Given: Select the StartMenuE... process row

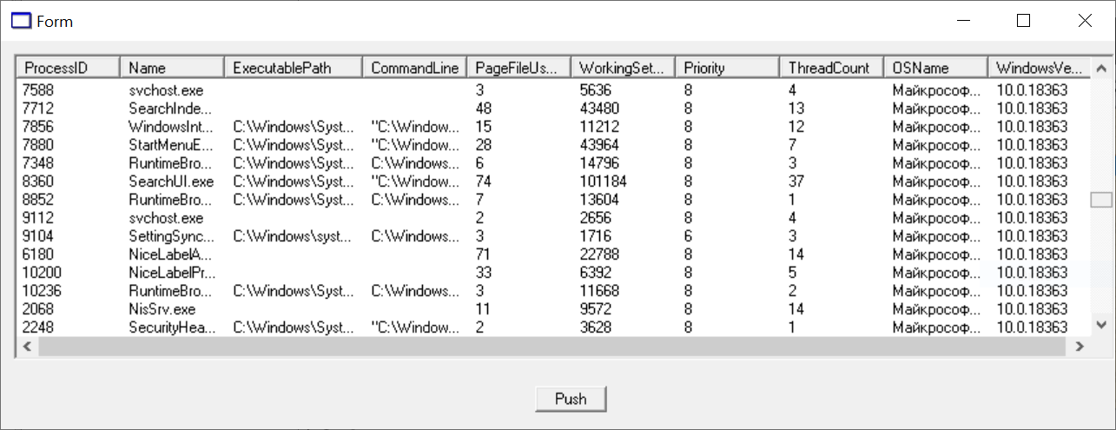Looking at the screenshot, I should pyautogui.click(x=553, y=145).
